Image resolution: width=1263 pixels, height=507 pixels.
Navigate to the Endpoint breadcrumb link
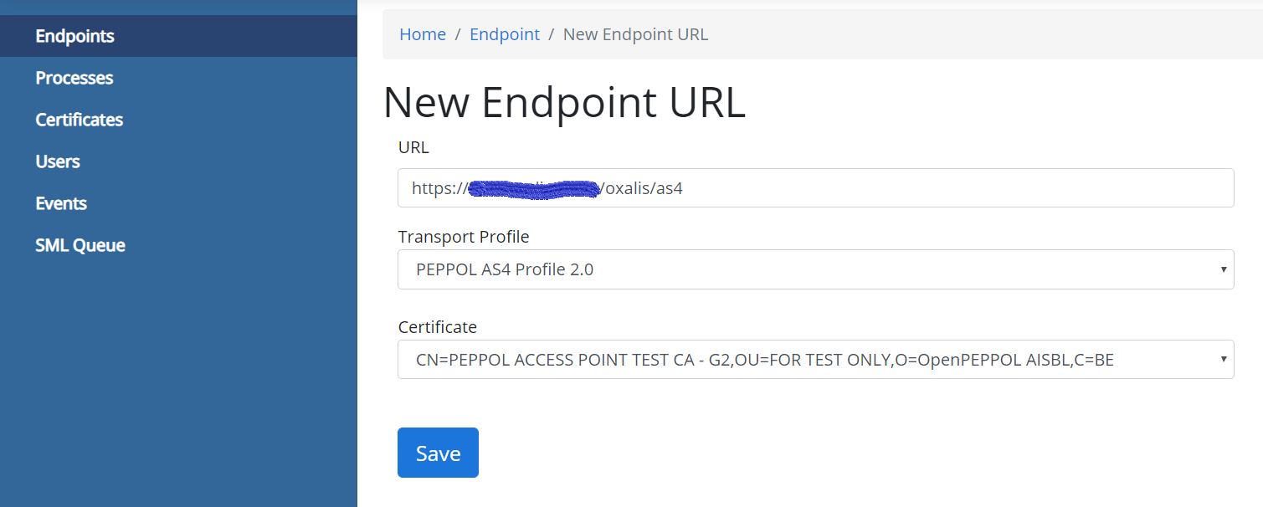click(505, 34)
